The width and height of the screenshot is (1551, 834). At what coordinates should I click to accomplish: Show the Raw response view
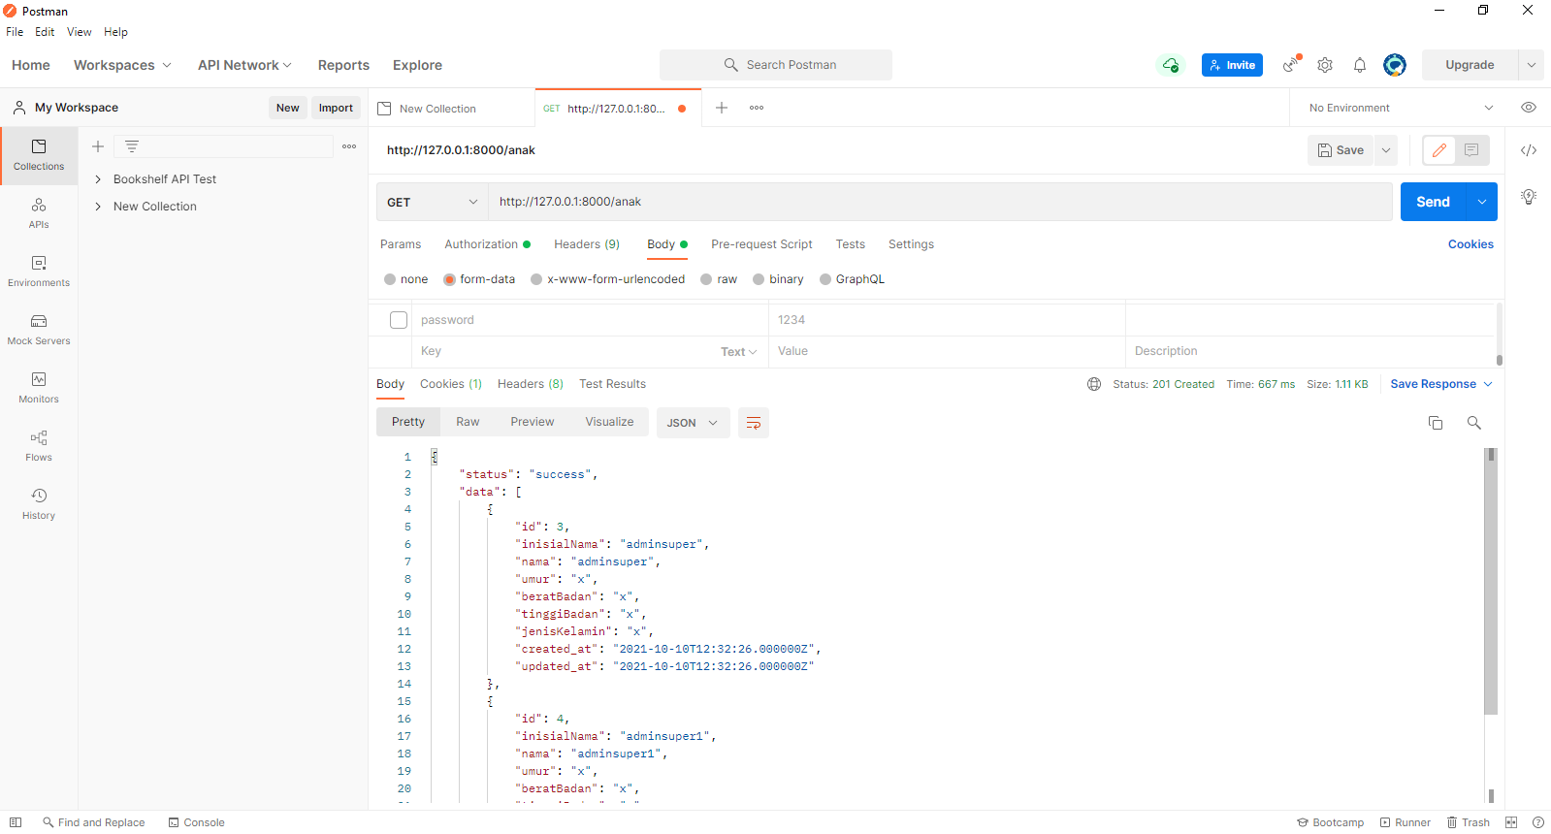tap(468, 422)
